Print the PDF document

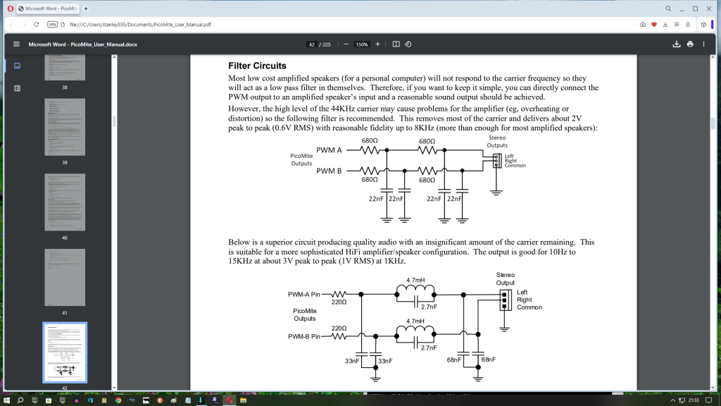pyautogui.click(x=690, y=44)
